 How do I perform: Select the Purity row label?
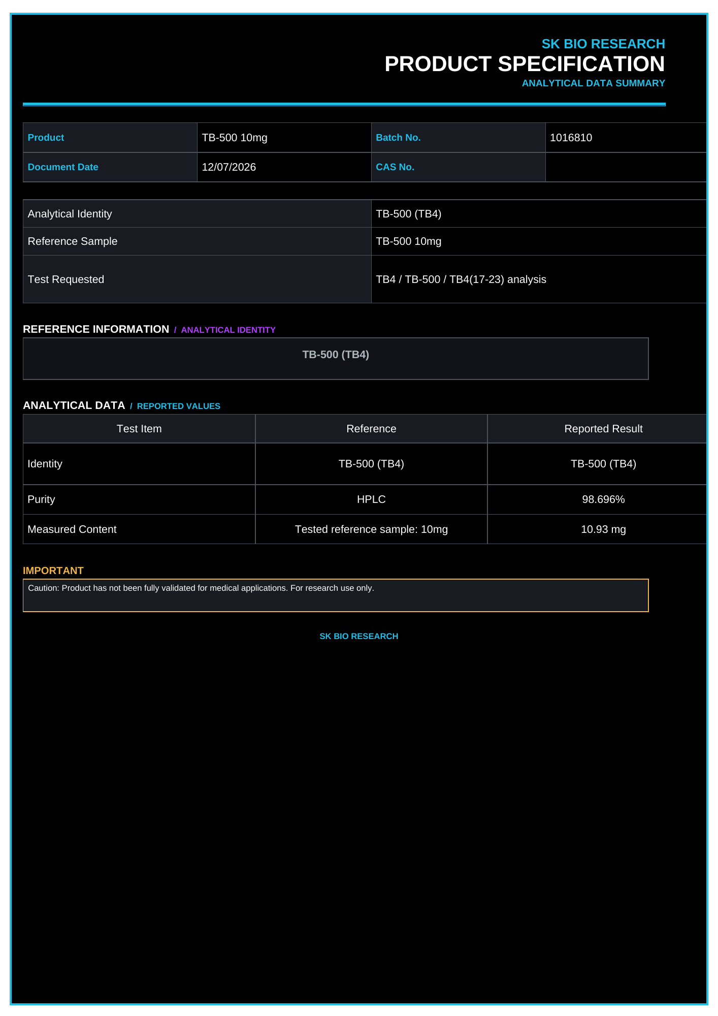tap(41, 499)
